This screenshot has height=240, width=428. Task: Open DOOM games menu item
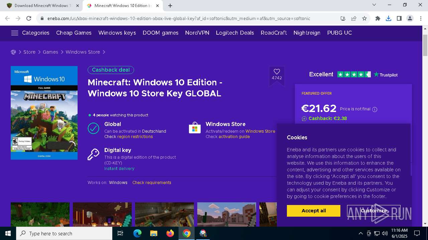160,33
